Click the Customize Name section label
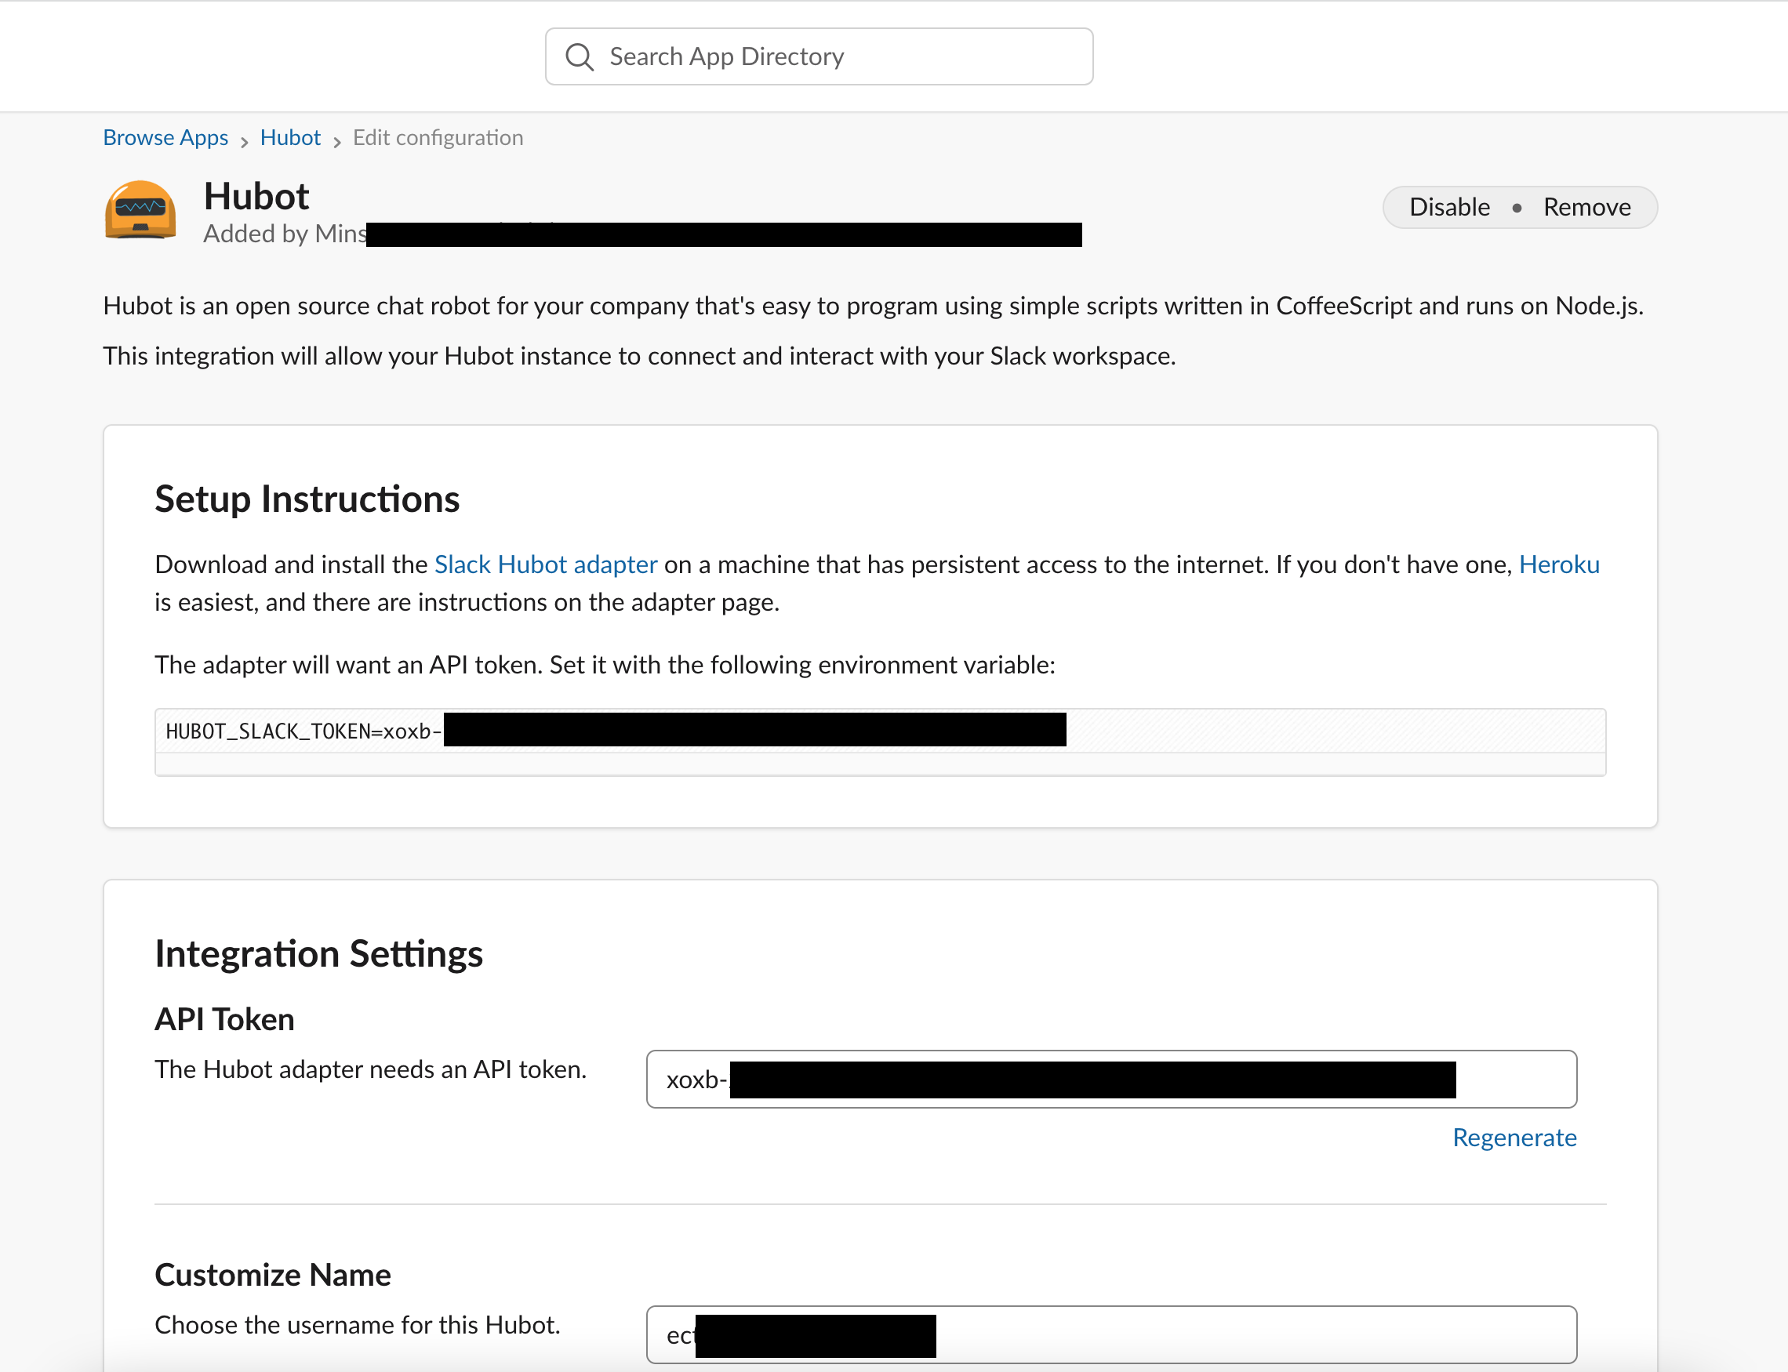Screen dimensions: 1788x1372 tap(273, 1275)
